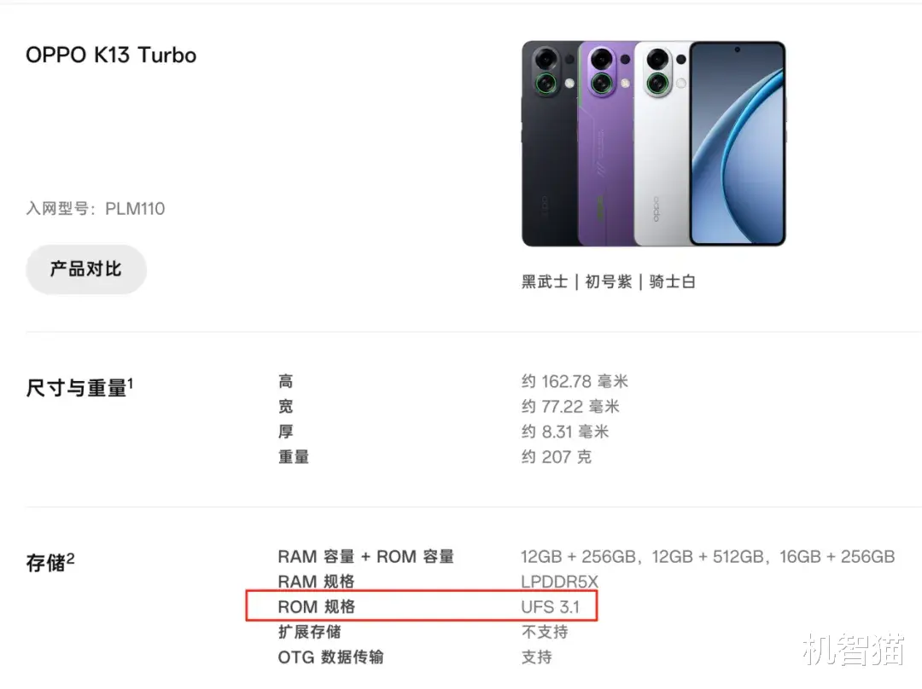The height and width of the screenshot is (689, 922).
Task: Click the PLM110 model number text
Action: (135, 208)
